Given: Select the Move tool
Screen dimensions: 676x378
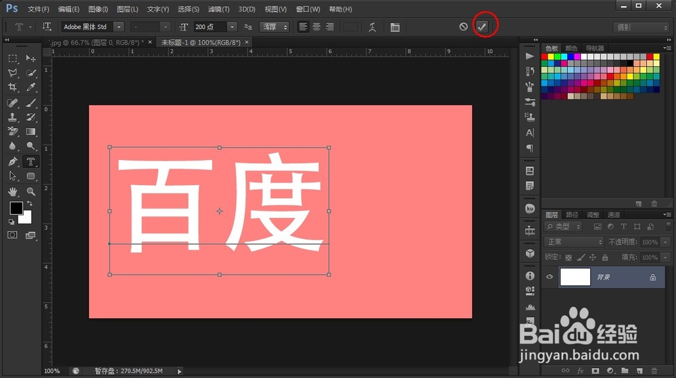Looking at the screenshot, I should [30, 58].
